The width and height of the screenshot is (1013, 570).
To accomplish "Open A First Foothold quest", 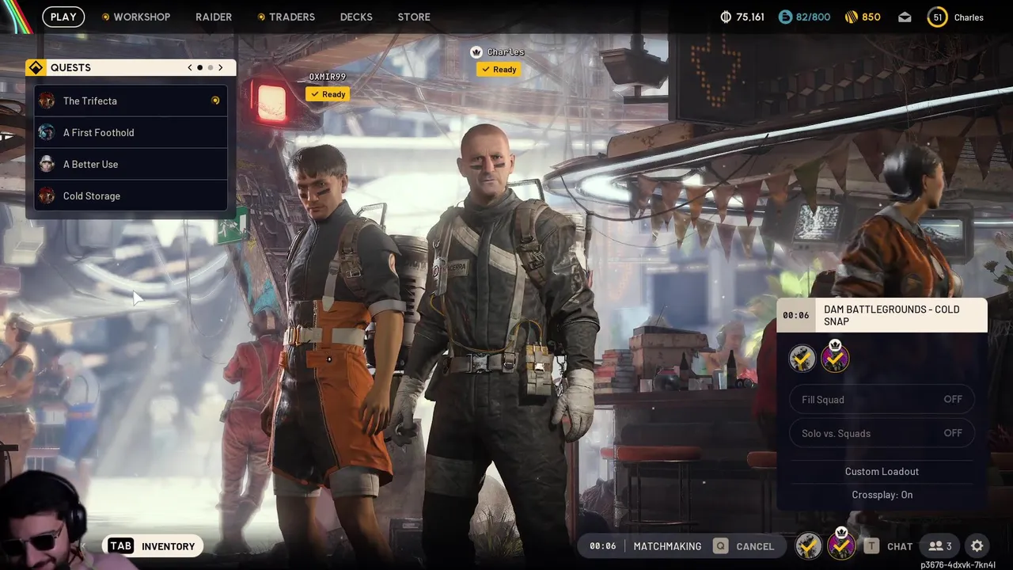I will pos(131,132).
